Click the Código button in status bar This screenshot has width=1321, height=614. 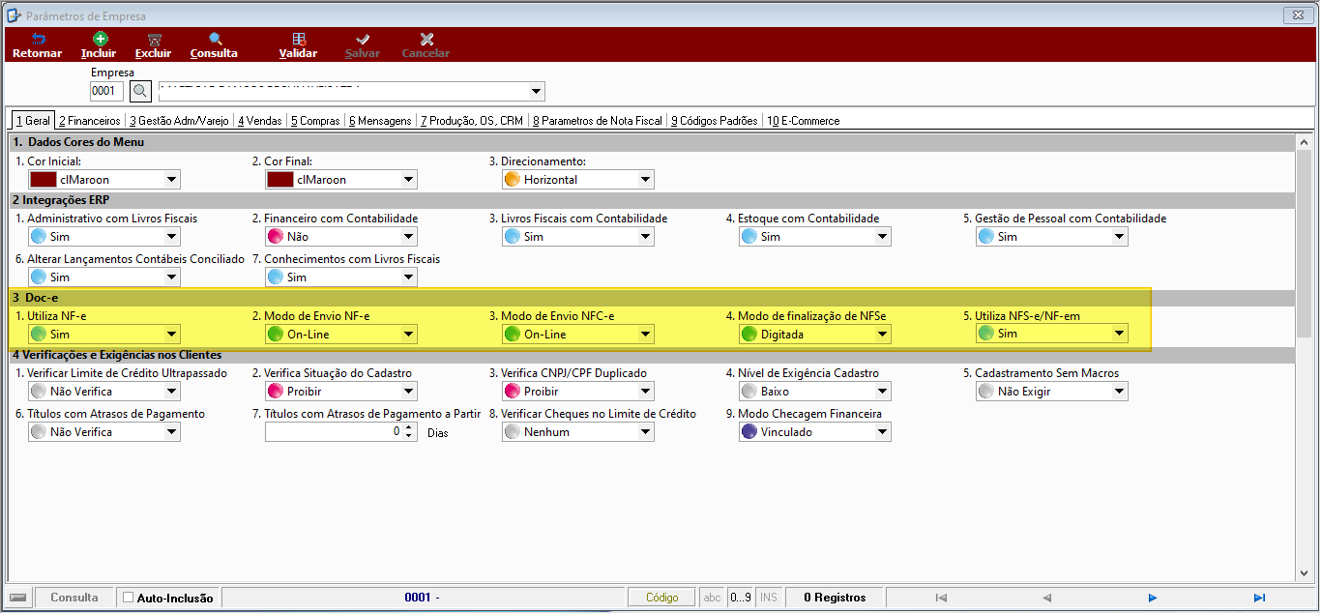point(661,598)
